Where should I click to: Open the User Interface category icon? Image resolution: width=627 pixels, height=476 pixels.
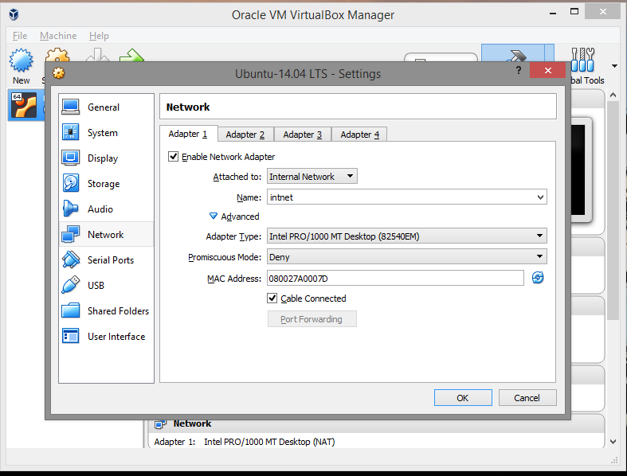tap(71, 336)
